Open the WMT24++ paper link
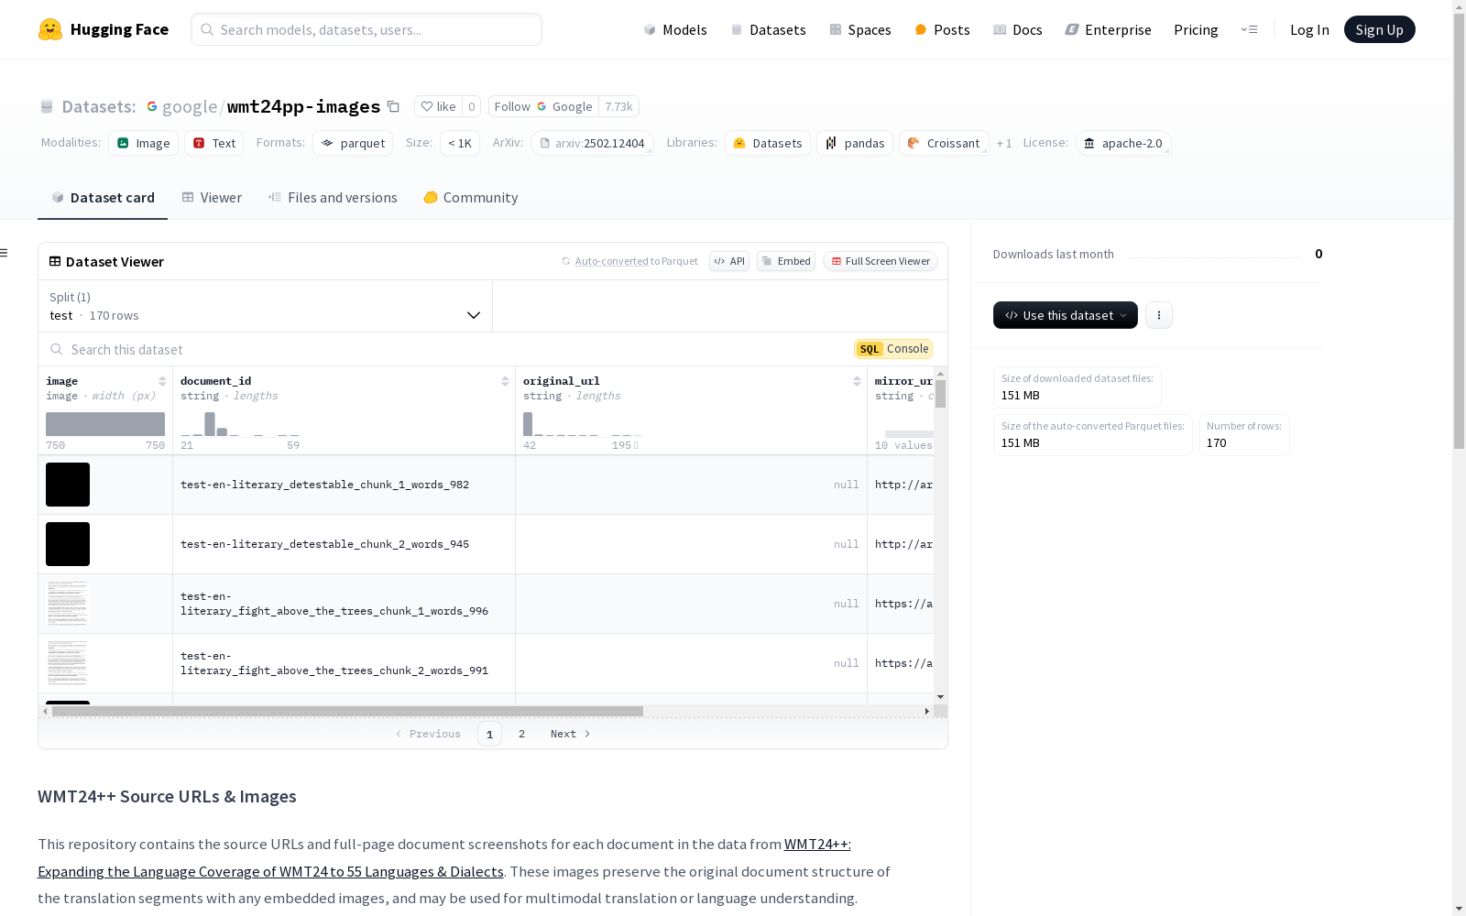The image size is (1466, 916). point(444,857)
